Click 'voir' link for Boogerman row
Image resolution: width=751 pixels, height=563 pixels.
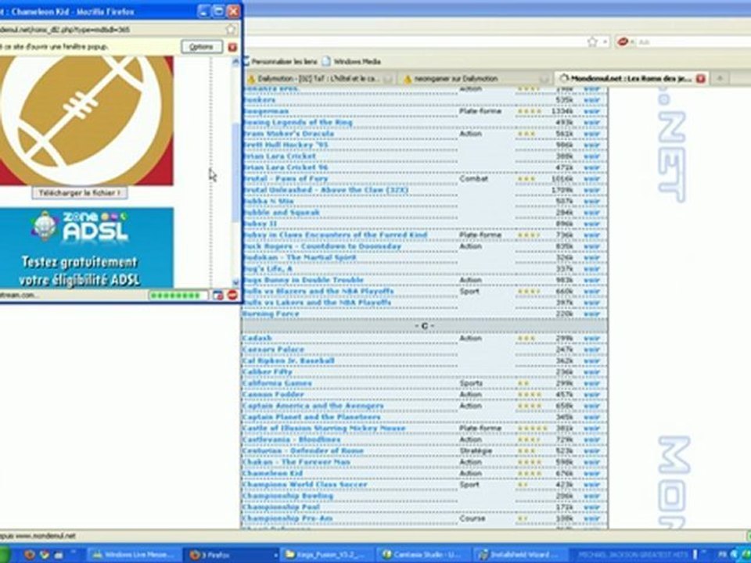[x=591, y=111]
